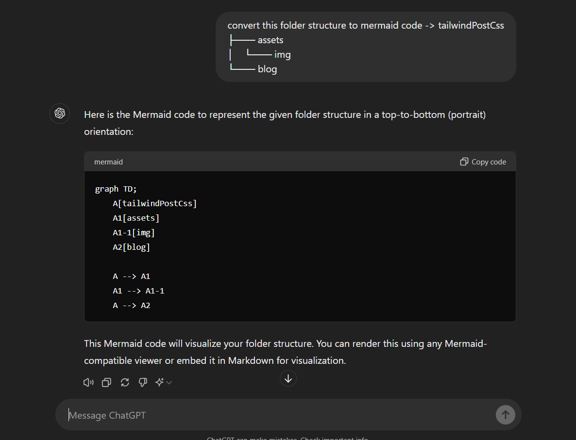
Task: Click the 'A1[assets]' node definition line
Action: click(x=136, y=218)
